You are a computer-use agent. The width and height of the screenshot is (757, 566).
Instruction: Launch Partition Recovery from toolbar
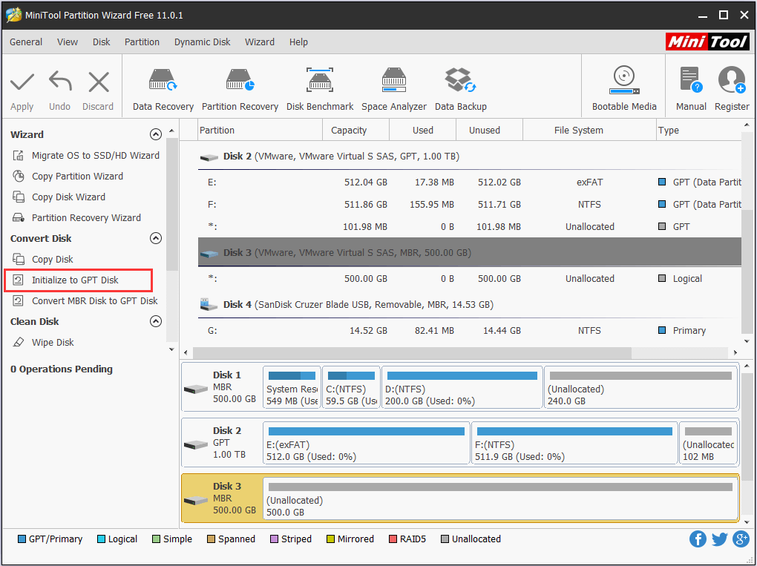pos(240,89)
